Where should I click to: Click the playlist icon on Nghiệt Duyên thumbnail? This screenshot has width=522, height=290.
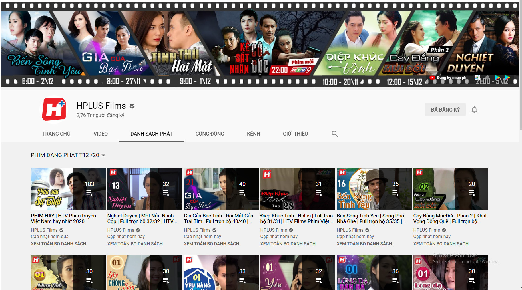tap(166, 193)
